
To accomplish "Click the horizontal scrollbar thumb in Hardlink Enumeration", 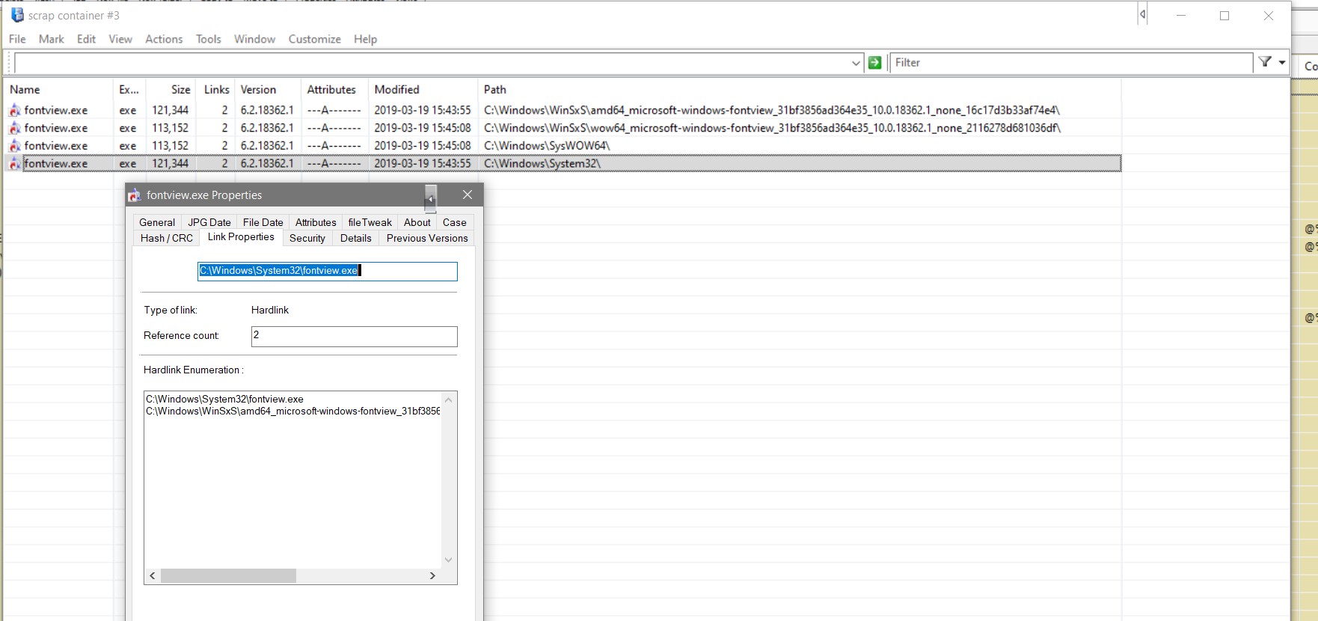I will pyautogui.click(x=228, y=575).
